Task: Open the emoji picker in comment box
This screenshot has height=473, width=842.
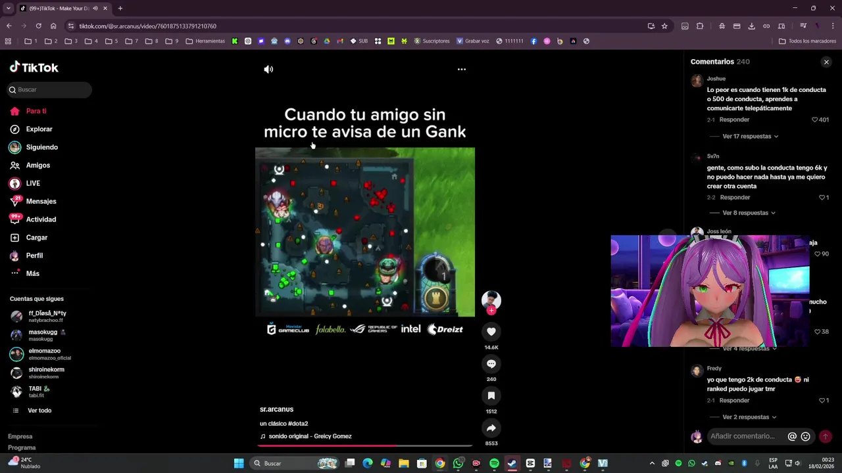Action: [x=805, y=436]
